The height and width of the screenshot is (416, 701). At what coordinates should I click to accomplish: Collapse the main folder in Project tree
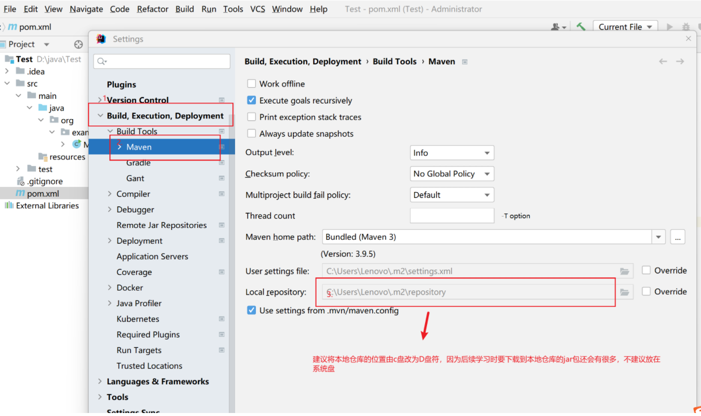point(18,96)
